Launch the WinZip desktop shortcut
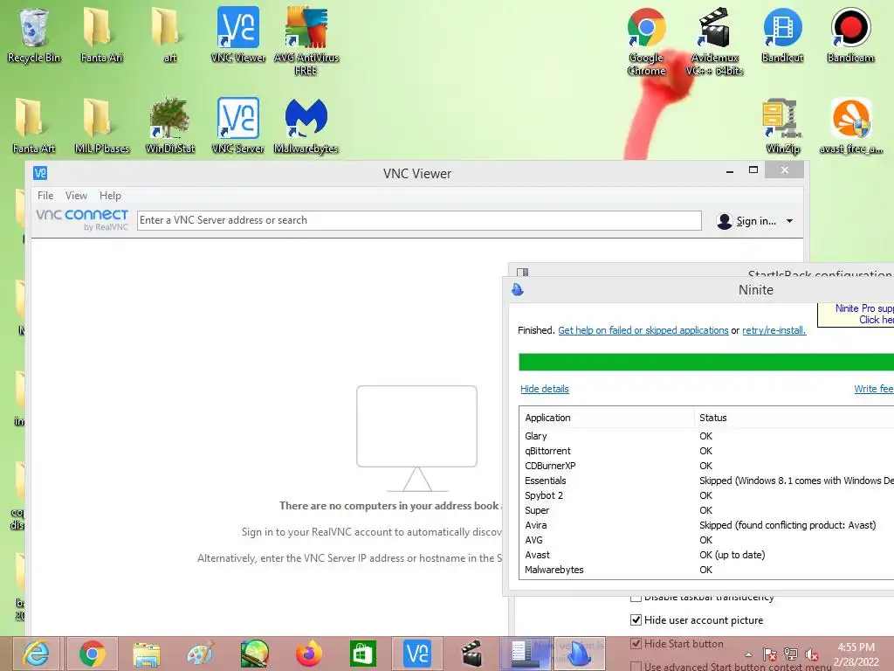Image resolution: width=894 pixels, height=671 pixels. 782,126
